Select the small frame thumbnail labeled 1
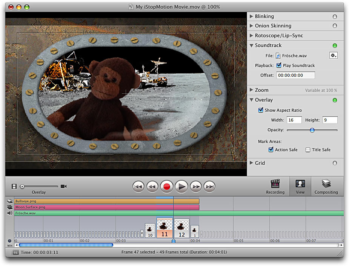The width and height of the screenshot is (349, 266). (195, 232)
